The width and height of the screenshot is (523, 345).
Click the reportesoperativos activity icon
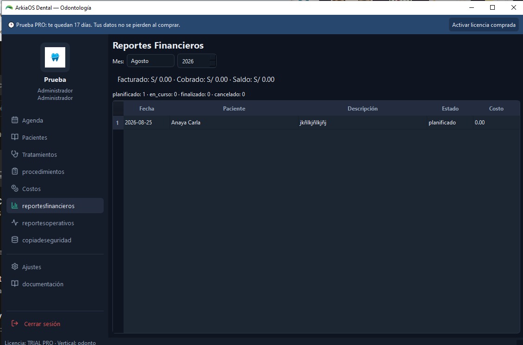[15, 222]
